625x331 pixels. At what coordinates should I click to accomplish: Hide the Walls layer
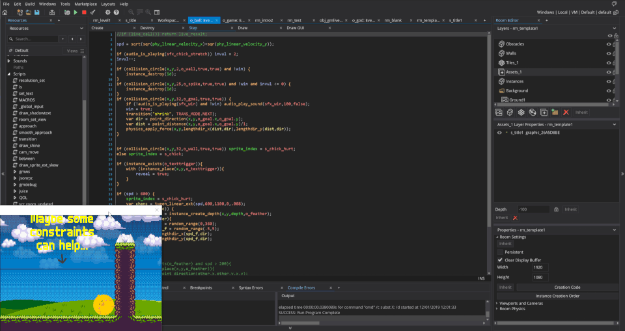[x=609, y=53]
